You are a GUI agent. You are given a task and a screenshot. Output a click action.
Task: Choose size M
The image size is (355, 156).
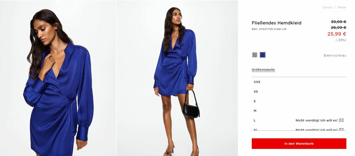pyautogui.click(x=299, y=111)
